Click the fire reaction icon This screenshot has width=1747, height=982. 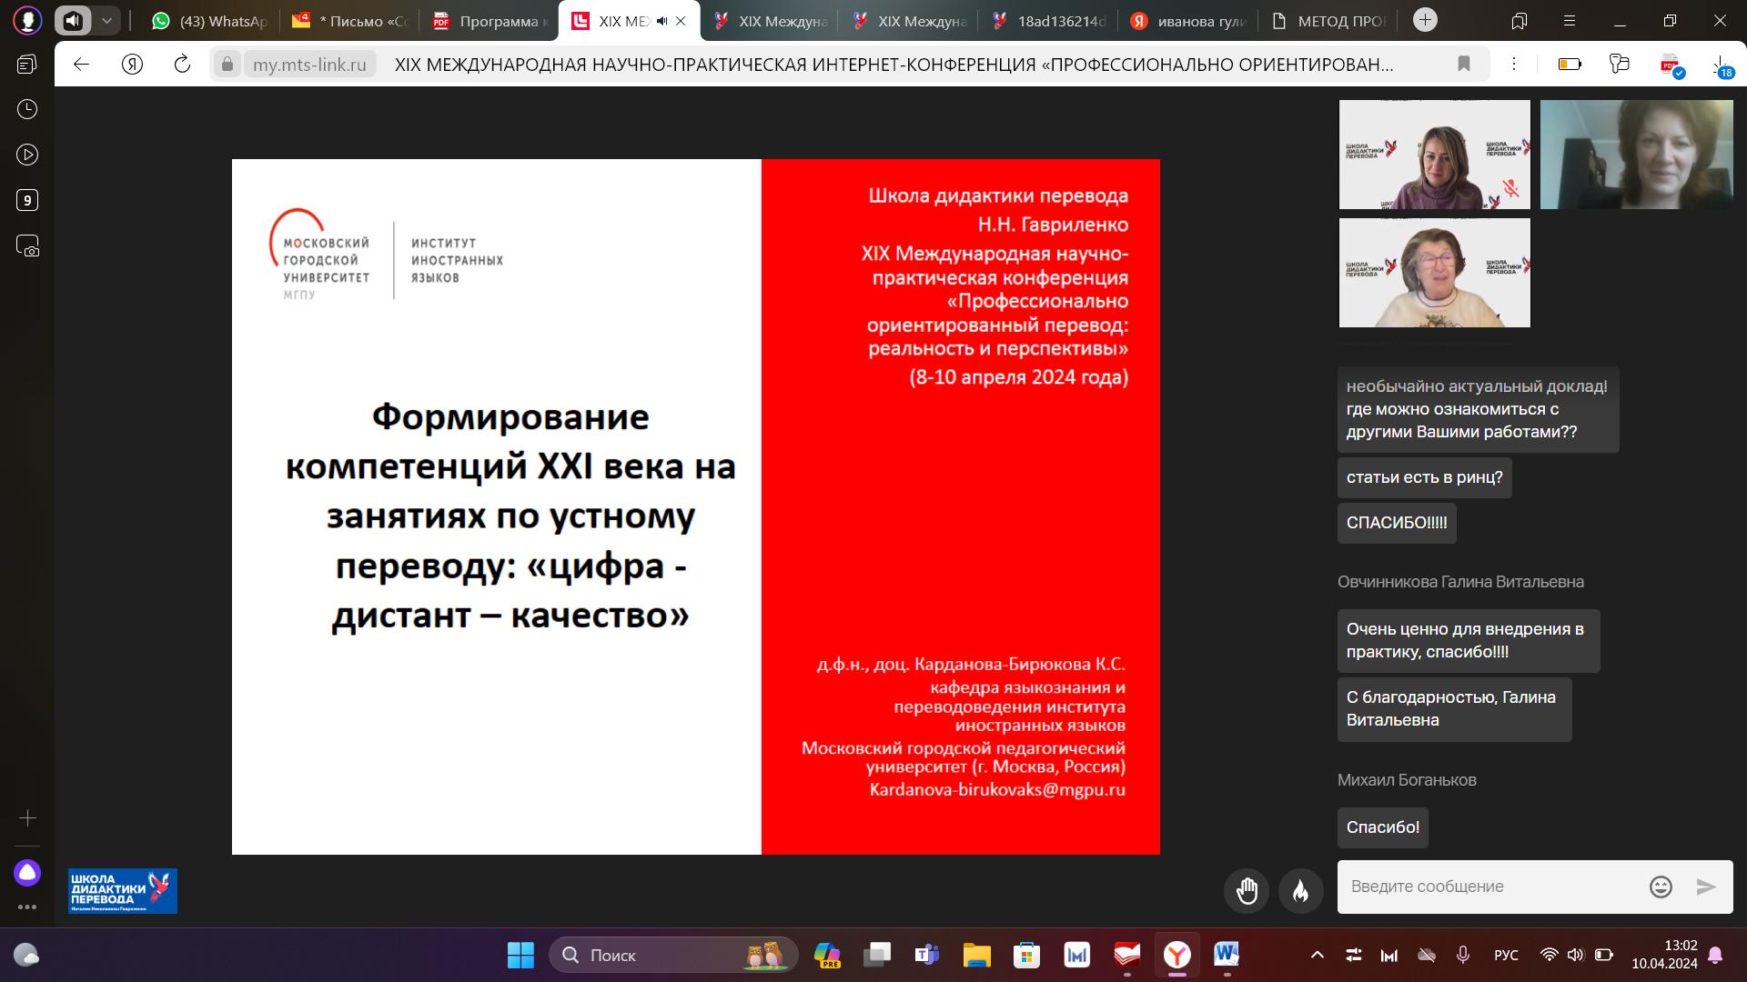tap(1300, 890)
